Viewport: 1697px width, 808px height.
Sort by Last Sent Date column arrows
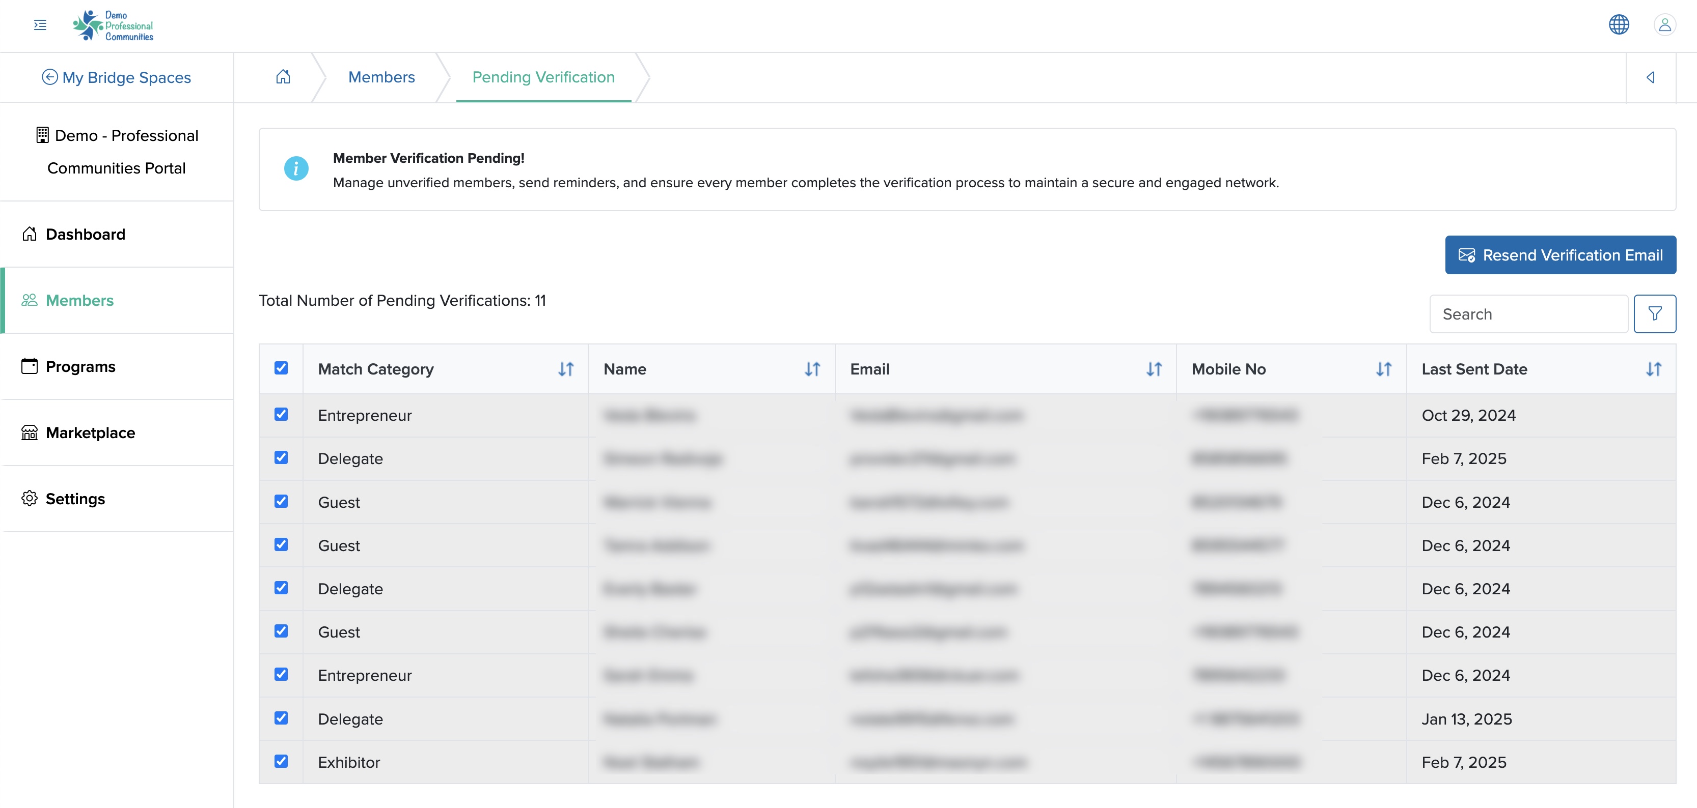(1654, 369)
